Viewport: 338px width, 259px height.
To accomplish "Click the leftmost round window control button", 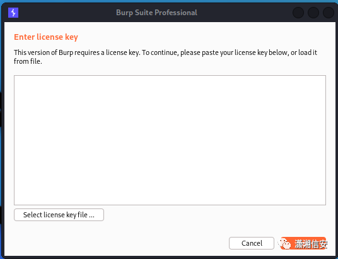I will [x=298, y=13].
